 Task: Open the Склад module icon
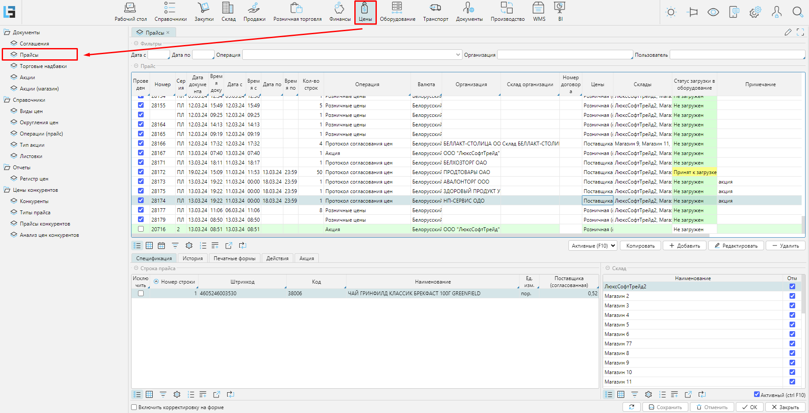pos(228,8)
